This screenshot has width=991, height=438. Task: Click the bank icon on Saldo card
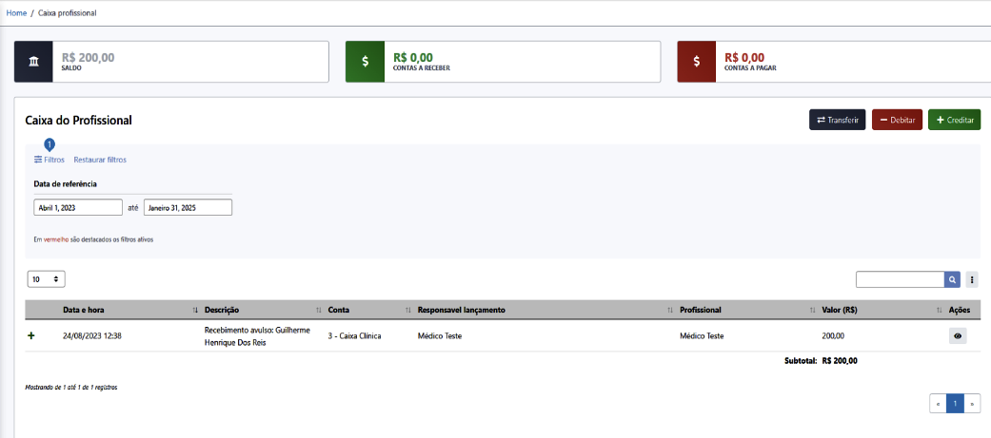[x=34, y=62]
